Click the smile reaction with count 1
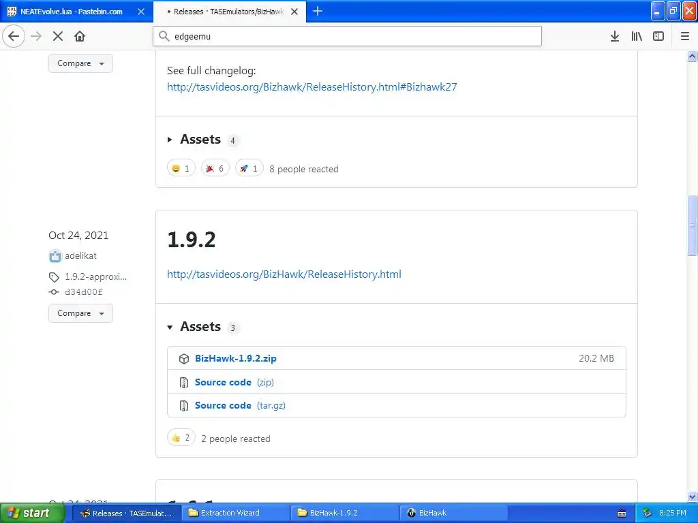 (181, 168)
